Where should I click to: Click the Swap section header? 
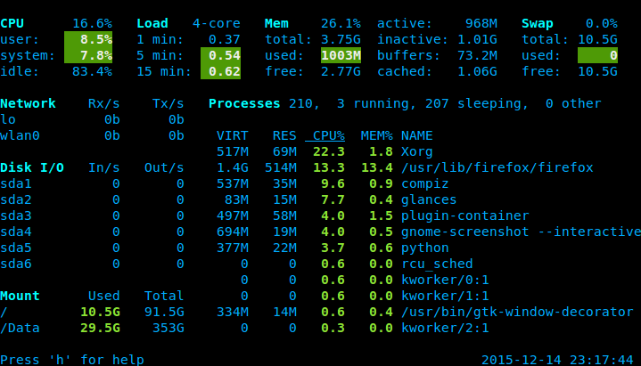tap(537, 23)
